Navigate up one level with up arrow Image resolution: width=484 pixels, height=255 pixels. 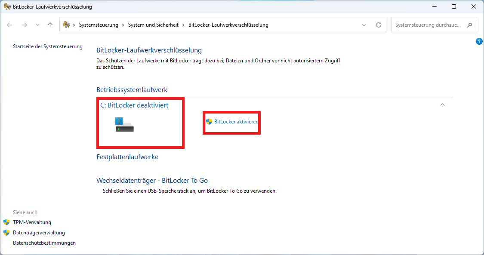[x=50, y=25]
